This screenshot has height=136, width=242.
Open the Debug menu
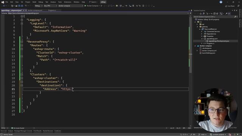41,2
